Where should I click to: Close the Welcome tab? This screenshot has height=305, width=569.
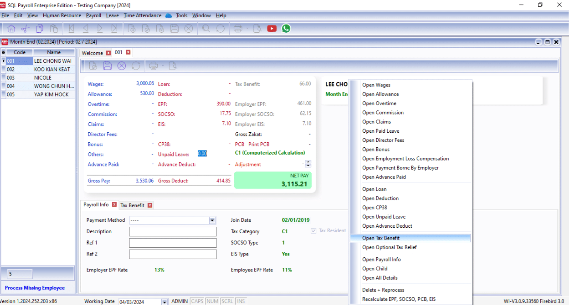108,53
